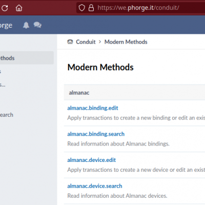
Task: Reload the page with the refresh icon
Action: tap(5, 8)
